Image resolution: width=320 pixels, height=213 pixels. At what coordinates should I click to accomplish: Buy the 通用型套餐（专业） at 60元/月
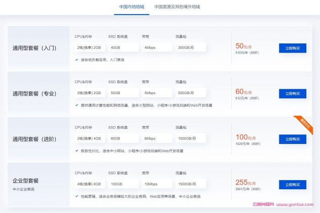(293, 94)
